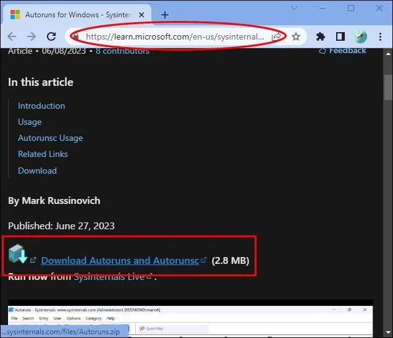Click the 'In this article' heading
Screen dimensions: 393x338
41,82
